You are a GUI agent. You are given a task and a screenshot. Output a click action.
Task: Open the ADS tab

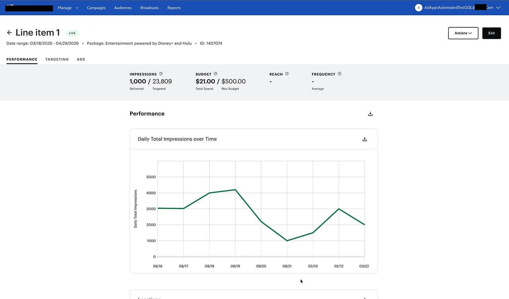click(x=81, y=59)
